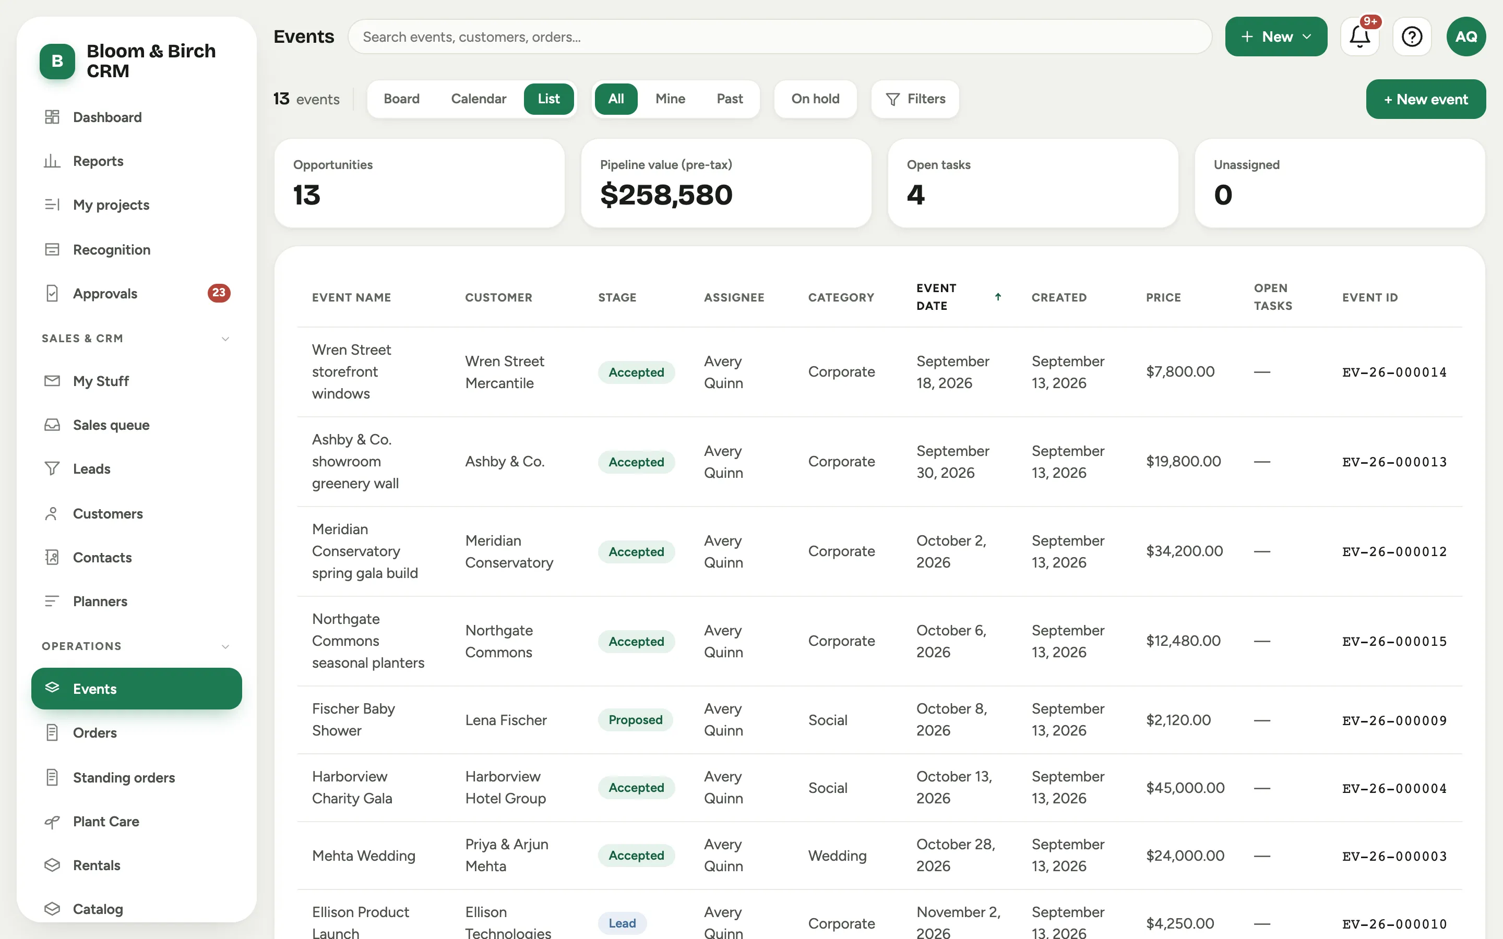The height and width of the screenshot is (939, 1503).
Task: Click the Sales queue inbox icon
Action: point(52,425)
